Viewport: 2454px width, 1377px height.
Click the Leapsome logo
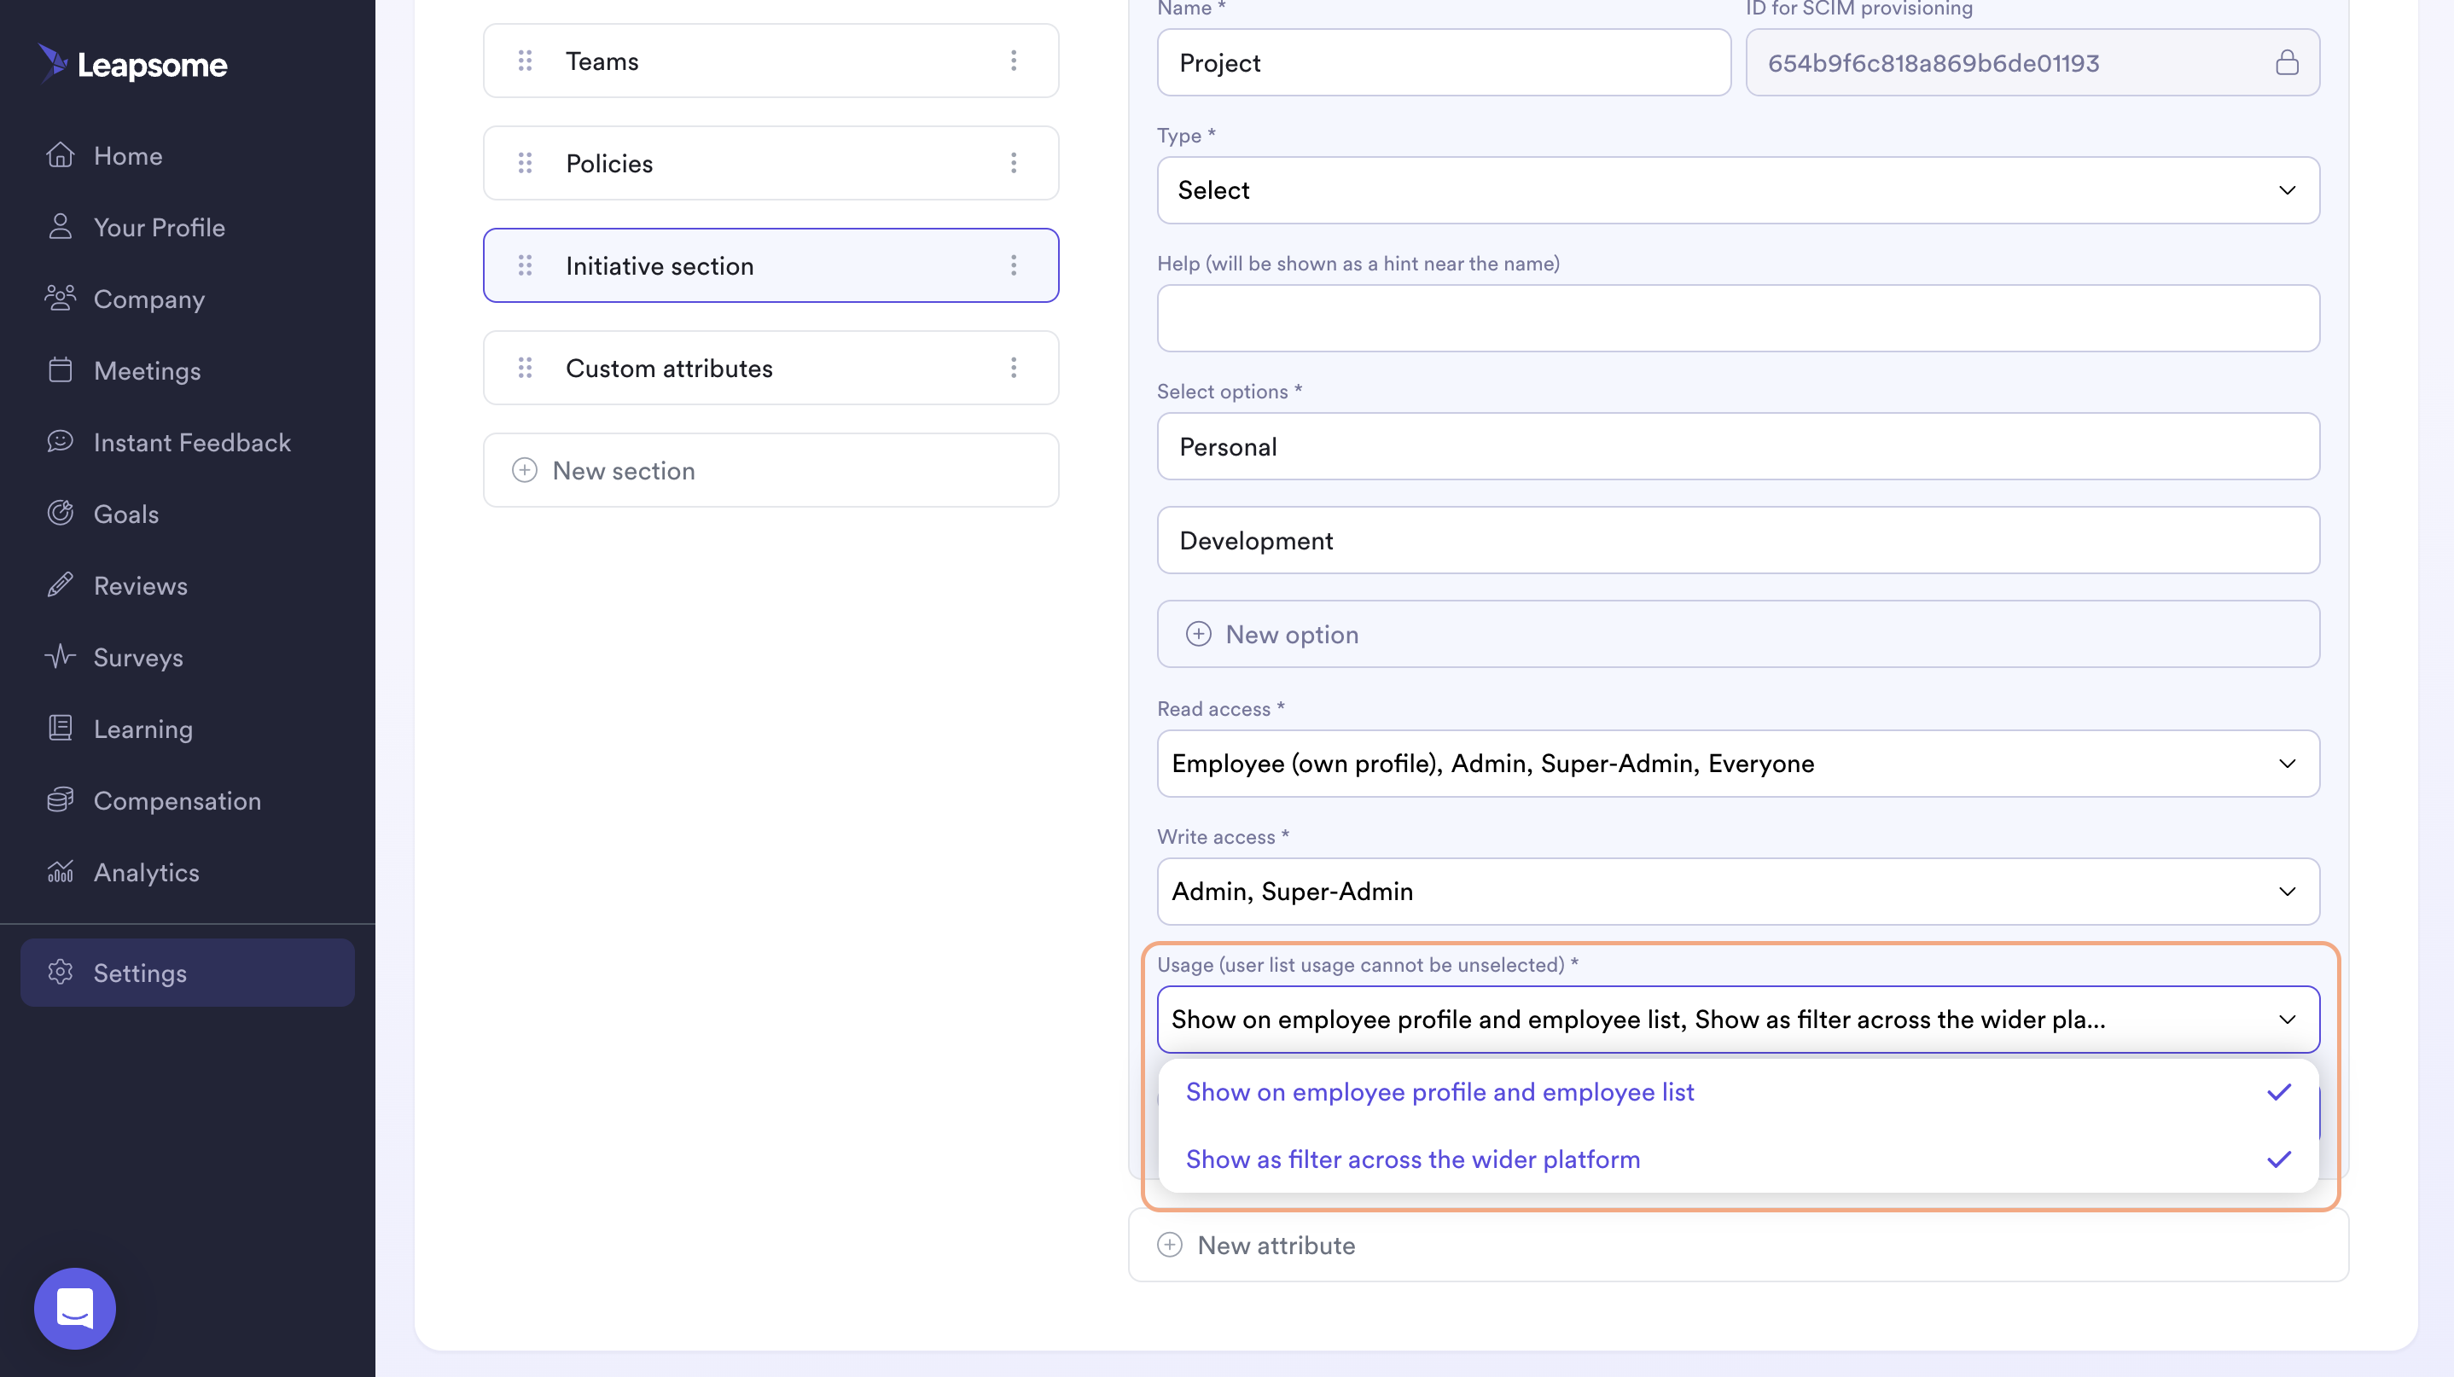[132, 64]
